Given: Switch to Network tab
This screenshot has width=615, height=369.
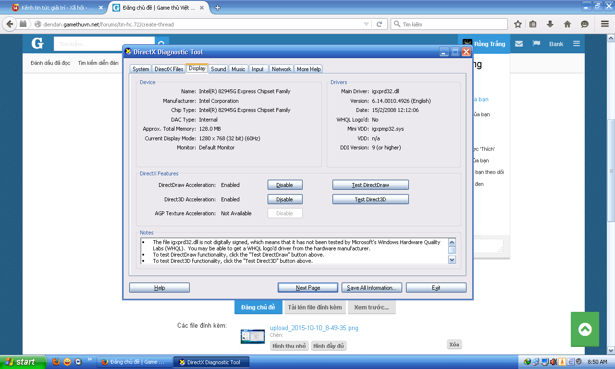Looking at the screenshot, I should (x=282, y=69).
